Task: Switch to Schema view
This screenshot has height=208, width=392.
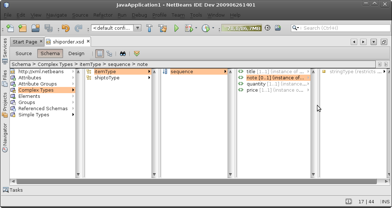Action: coord(50,54)
